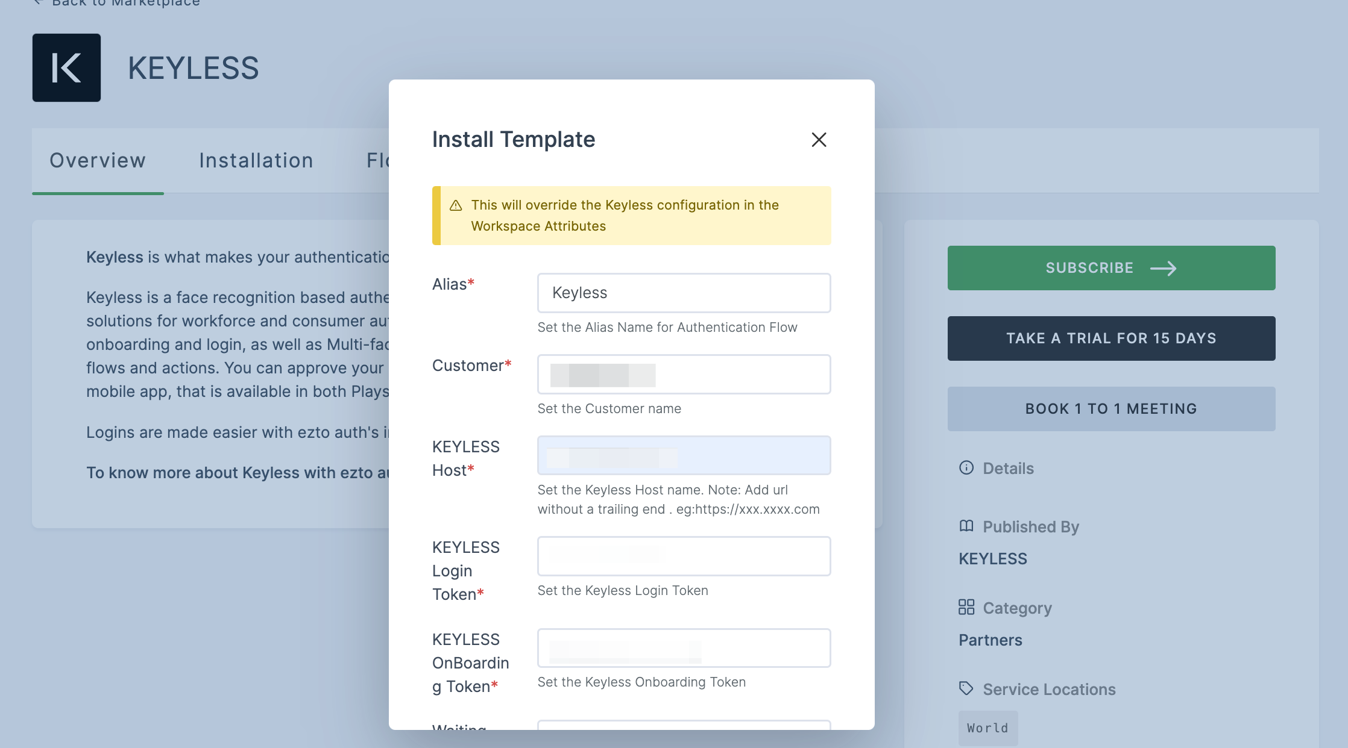Open the Overview tab
This screenshot has width=1348, height=748.
(x=98, y=161)
